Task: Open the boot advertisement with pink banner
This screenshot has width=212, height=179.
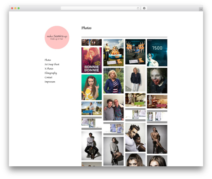Action: pos(157,102)
